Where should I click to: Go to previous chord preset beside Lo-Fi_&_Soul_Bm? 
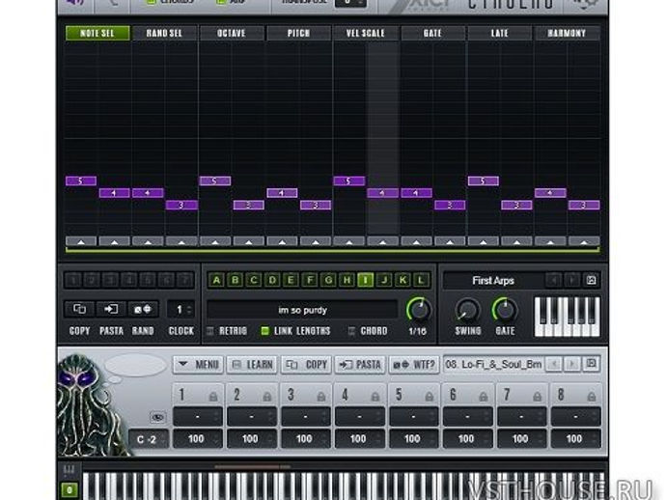553,364
